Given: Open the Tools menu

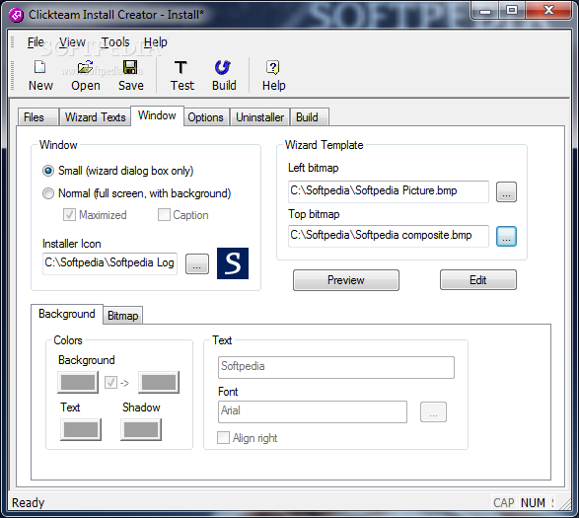Looking at the screenshot, I should (x=115, y=42).
